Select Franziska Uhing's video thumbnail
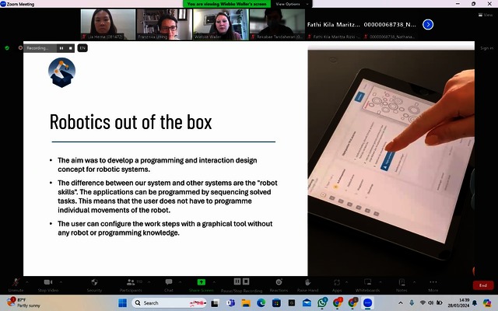This screenshot has width=498, height=311. tap(164, 24)
